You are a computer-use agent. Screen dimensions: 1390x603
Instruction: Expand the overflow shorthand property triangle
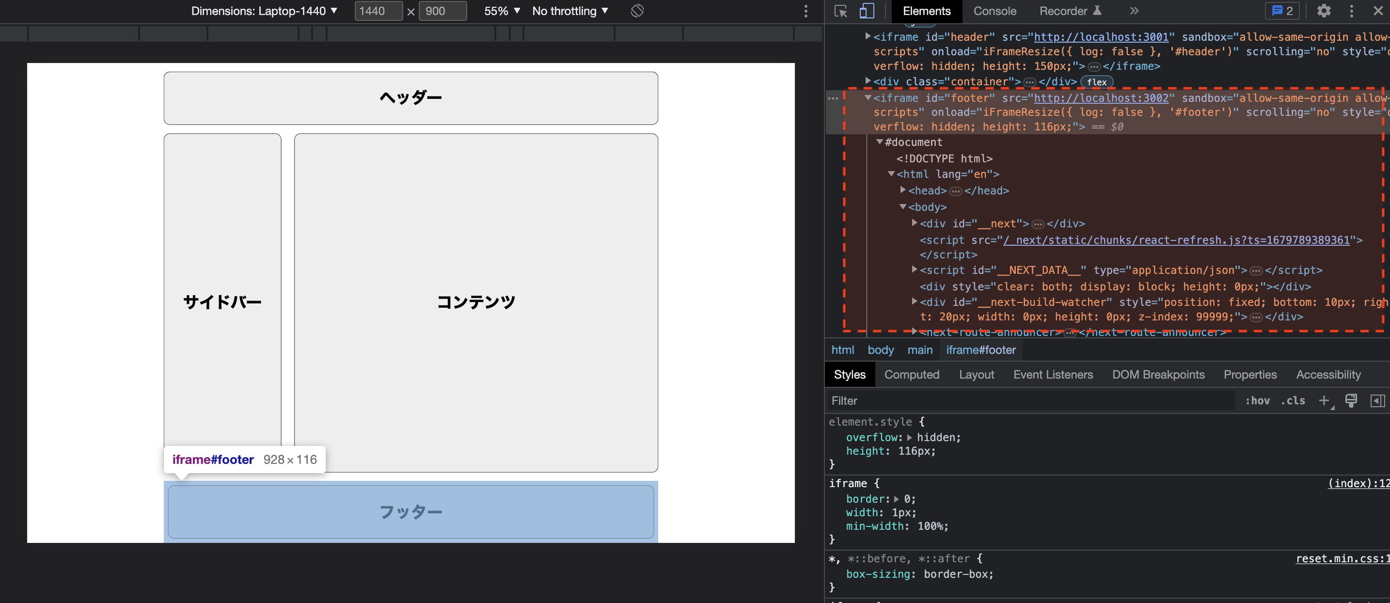pyautogui.click(x=909, y=437)
